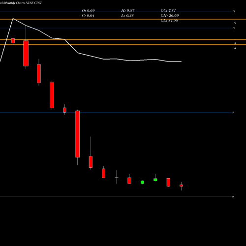Click the last red candle on the right
Viewport: 246px width, 246px height.
[x=181, y=185]
